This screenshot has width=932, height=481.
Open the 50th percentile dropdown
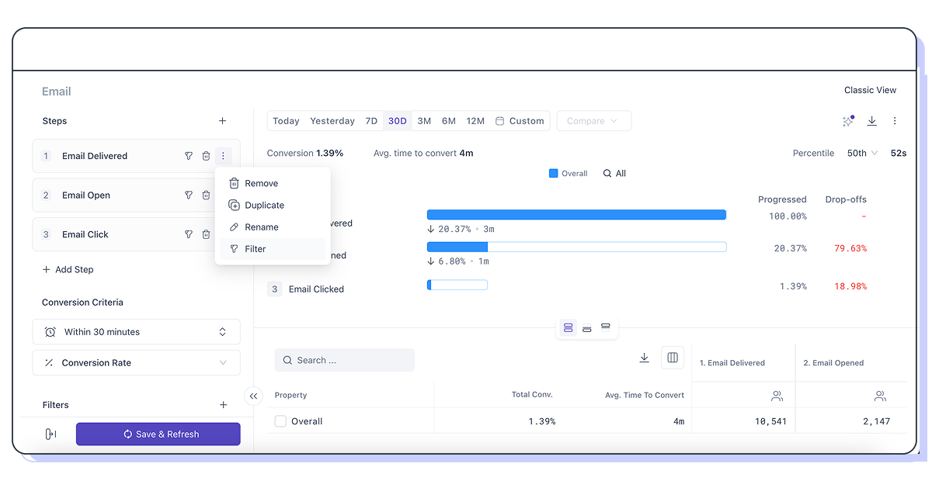click(x=862, y=154)
